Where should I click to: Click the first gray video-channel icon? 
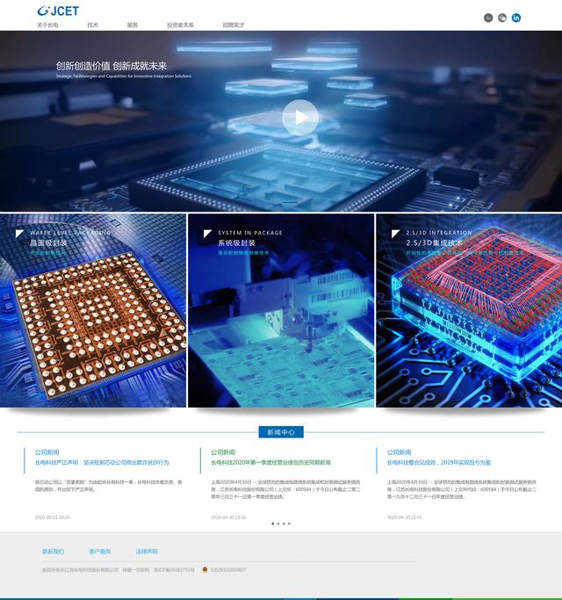point(488,18)
